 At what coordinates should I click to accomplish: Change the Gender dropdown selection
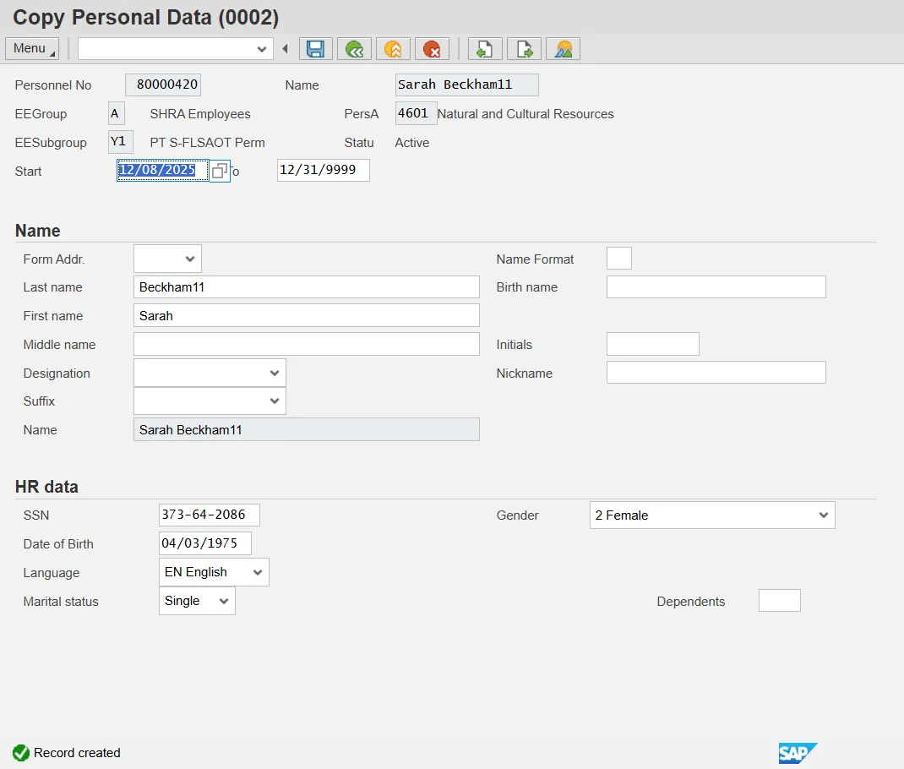click(711, 515)
